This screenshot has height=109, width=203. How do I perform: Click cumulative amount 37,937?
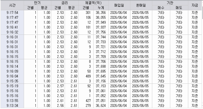[x=101, y=27]
